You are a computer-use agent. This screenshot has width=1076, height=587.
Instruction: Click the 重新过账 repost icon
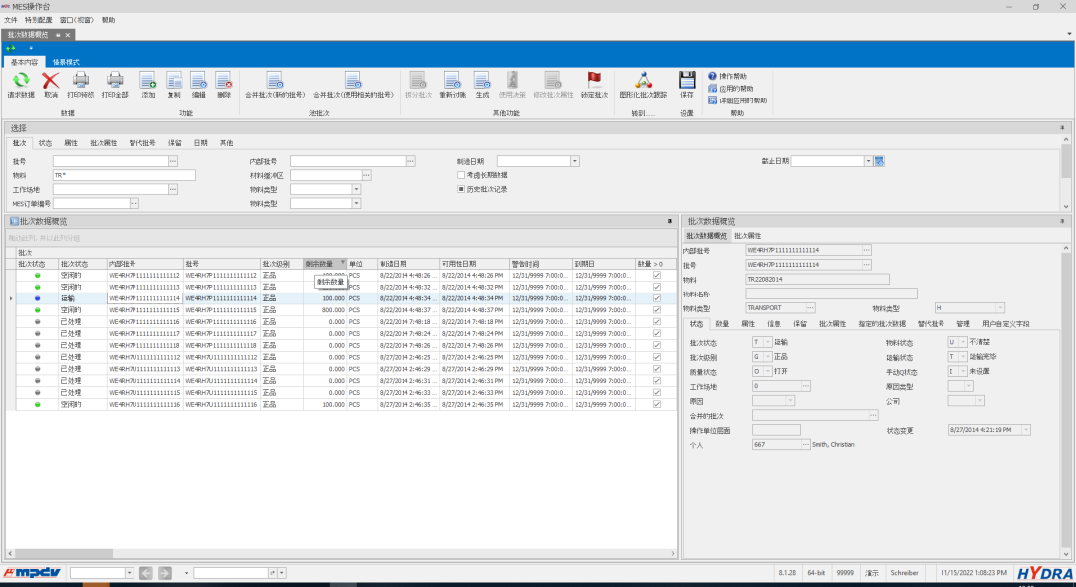click(x=452, y=80)
